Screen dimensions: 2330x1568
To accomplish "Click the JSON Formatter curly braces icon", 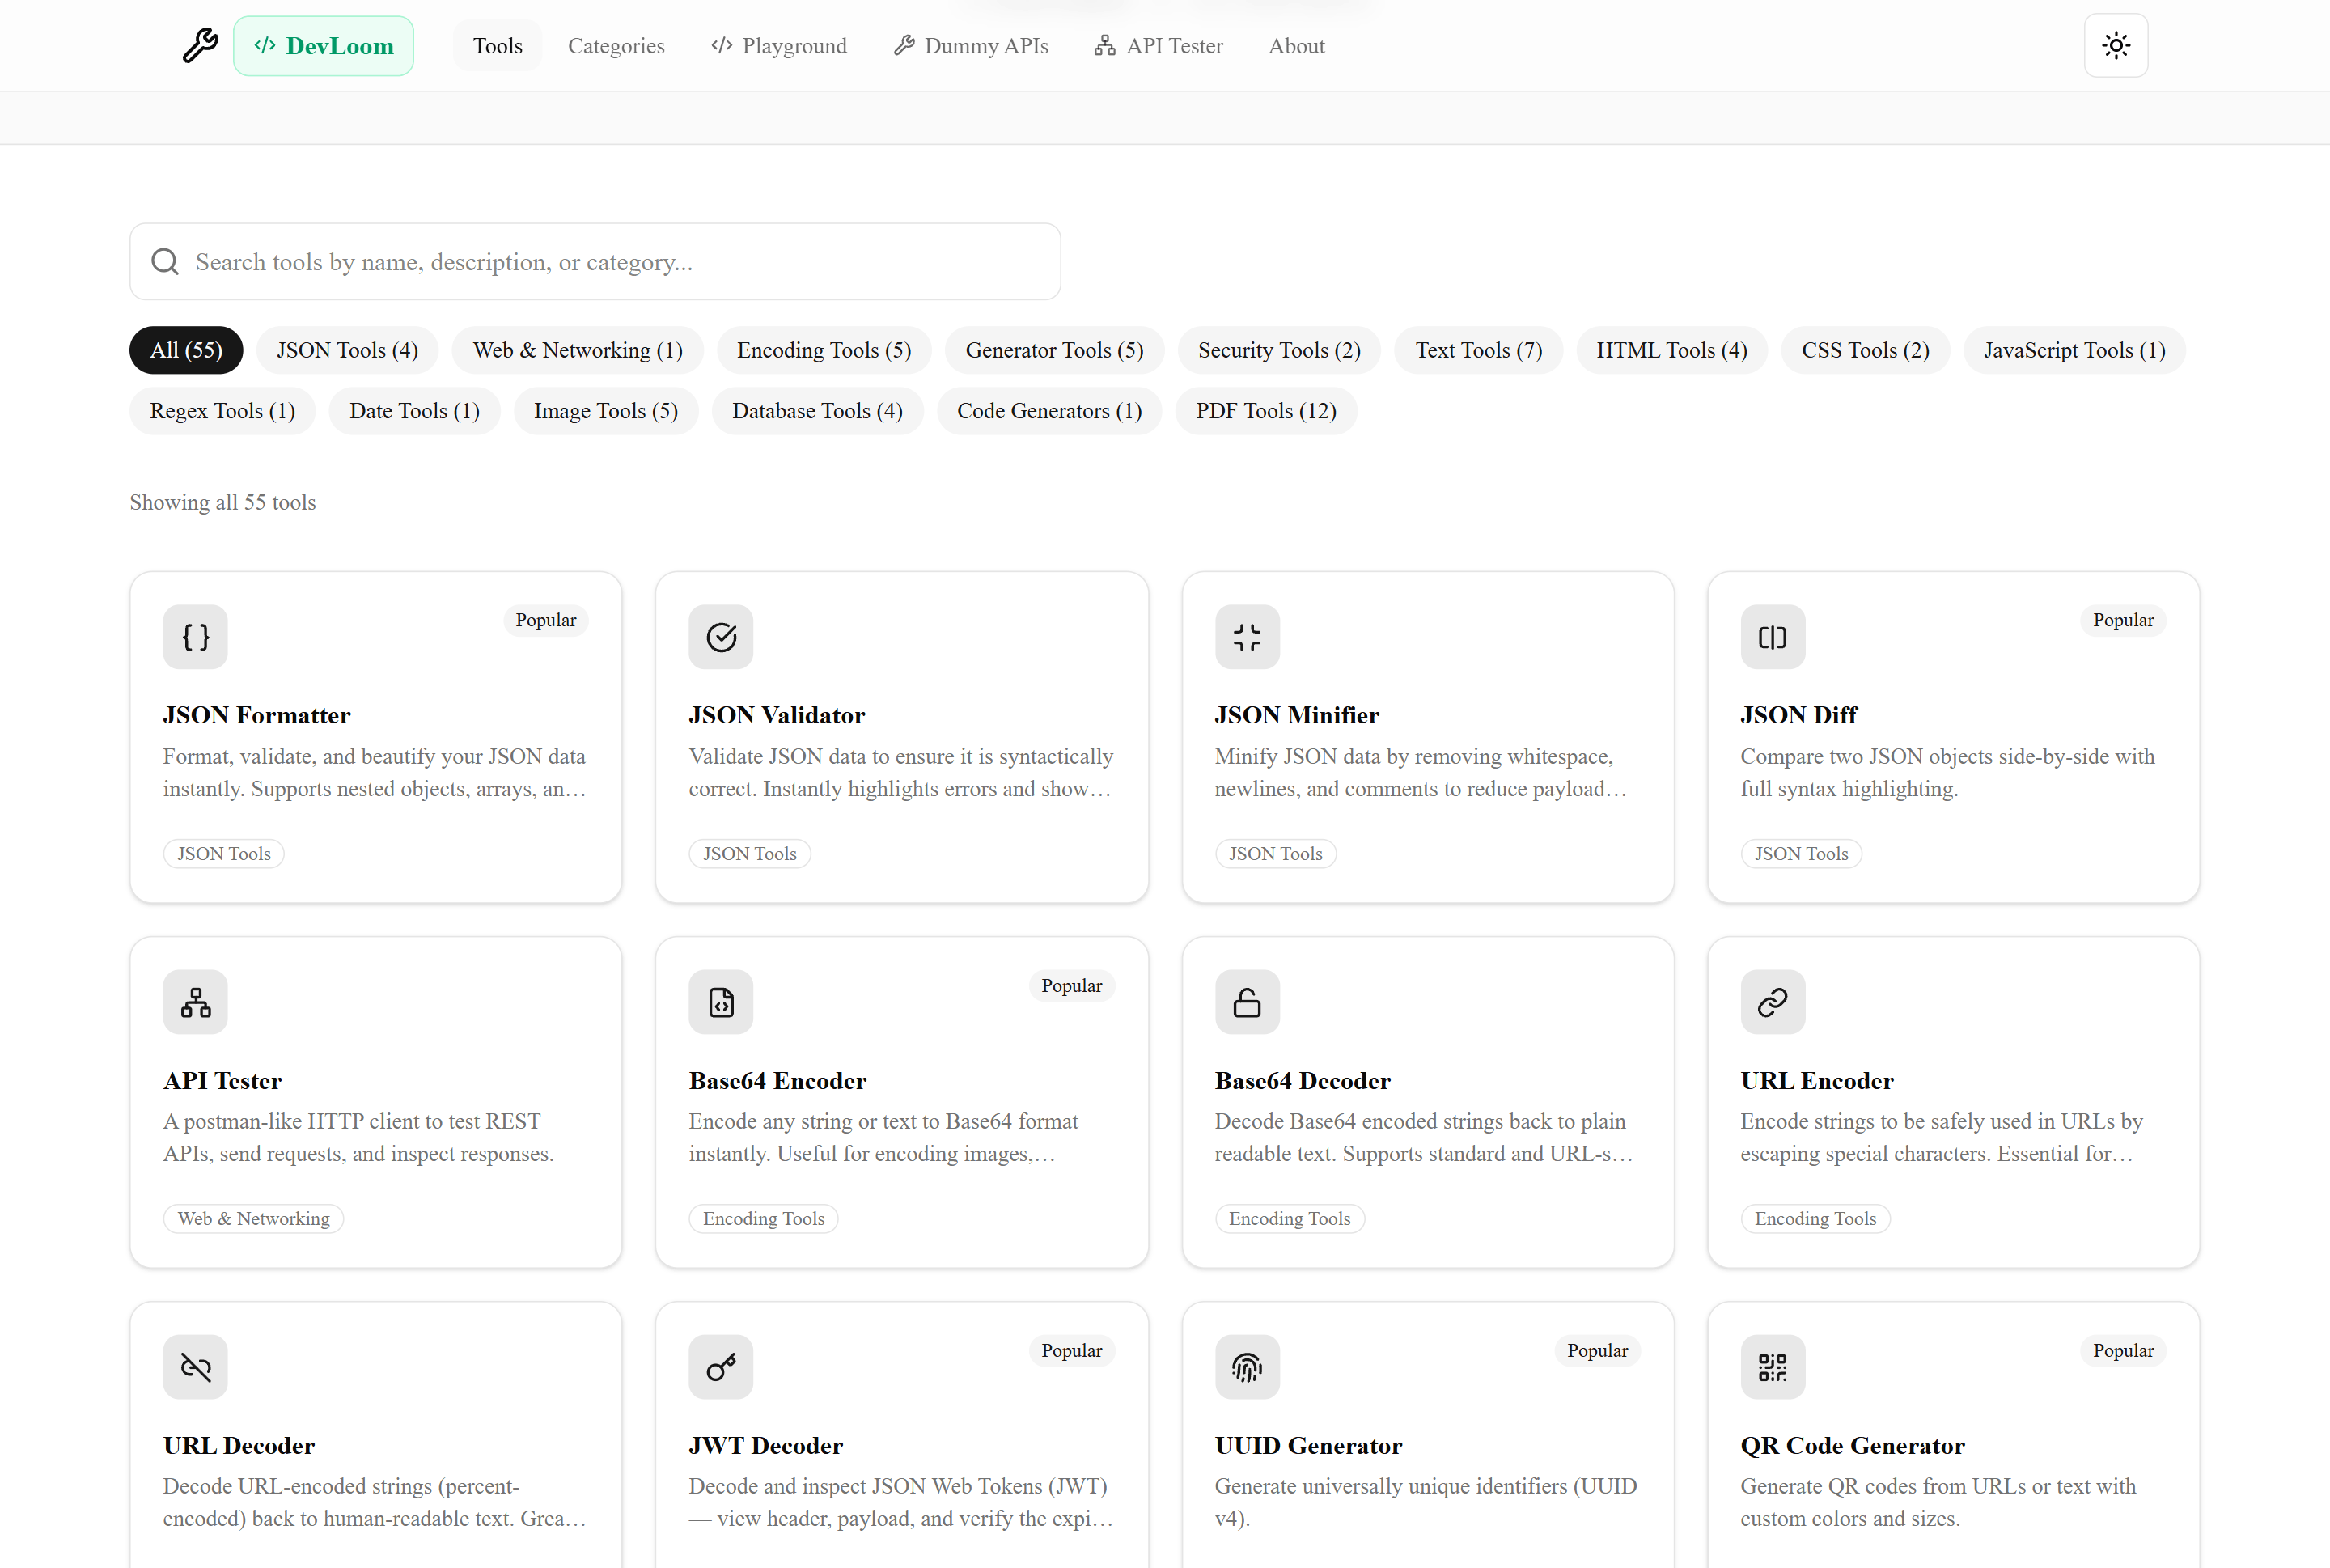I will (x=195, y=637).
